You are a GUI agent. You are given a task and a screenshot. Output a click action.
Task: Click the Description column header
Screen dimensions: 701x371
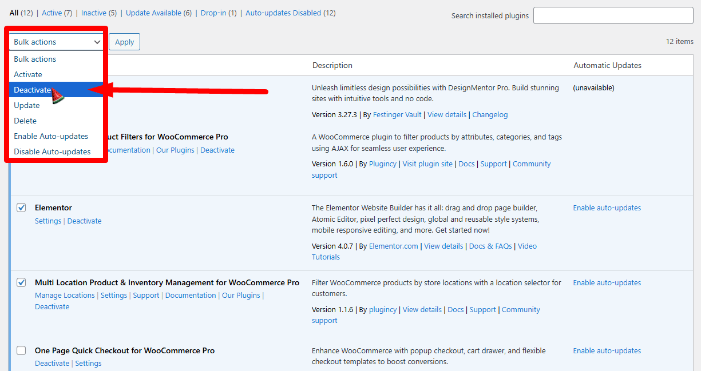tap(332, 65)
